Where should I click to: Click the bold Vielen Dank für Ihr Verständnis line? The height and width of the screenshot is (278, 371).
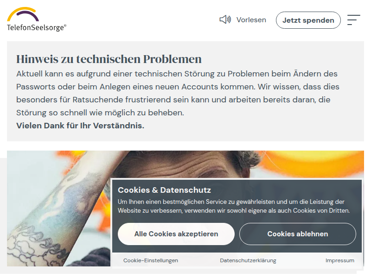click(x=80, y=126)
